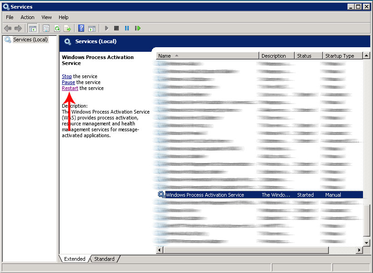Screen dimensions: 373x273
Task: Click gear icon in Services (Local) header
Action: [x=68, y=42]
